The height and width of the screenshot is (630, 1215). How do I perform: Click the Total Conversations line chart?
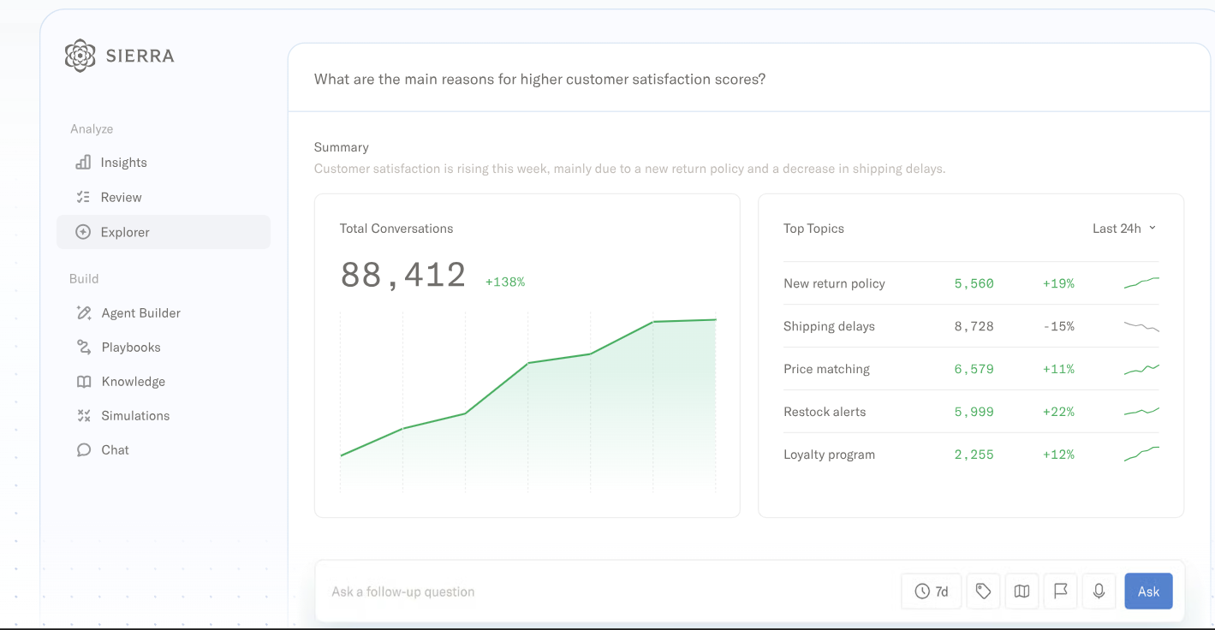point(528,402)
